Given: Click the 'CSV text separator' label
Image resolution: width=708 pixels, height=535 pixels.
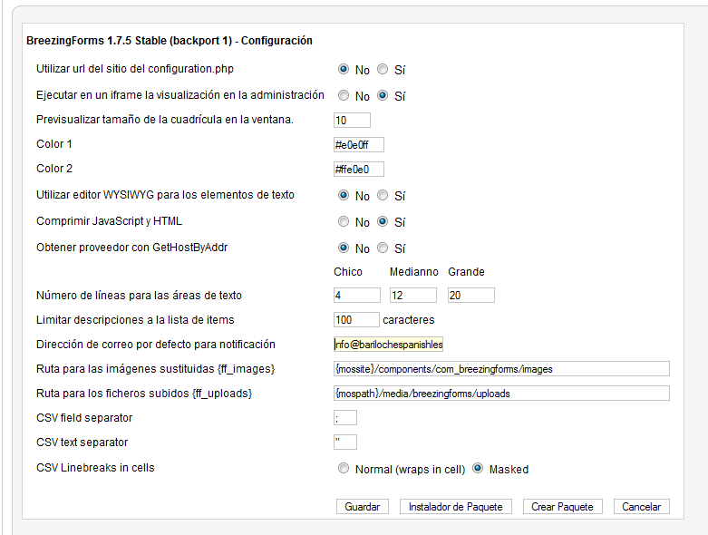Looking at the screenshot, I should click(x=82, y=442).
